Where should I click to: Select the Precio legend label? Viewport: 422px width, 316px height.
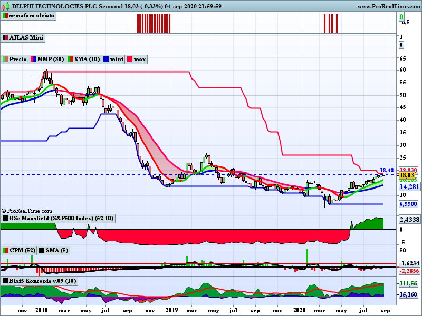coord(18,59)
